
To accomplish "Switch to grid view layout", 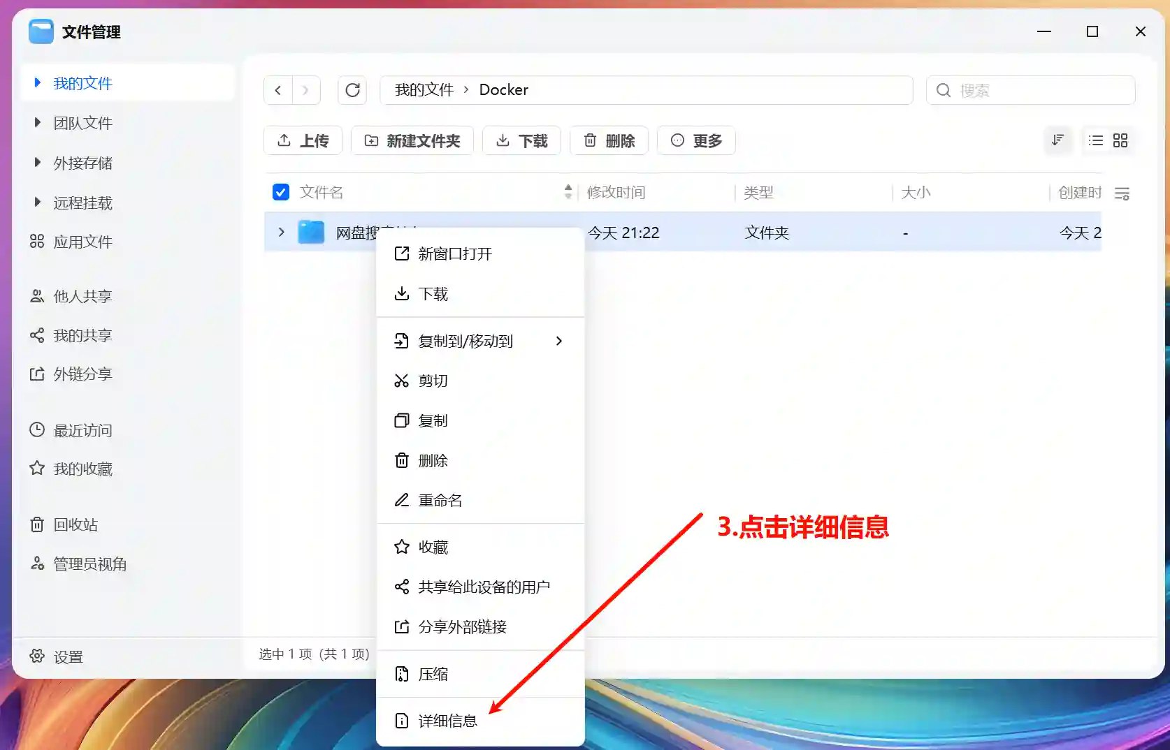I will tap(1120, 140).
